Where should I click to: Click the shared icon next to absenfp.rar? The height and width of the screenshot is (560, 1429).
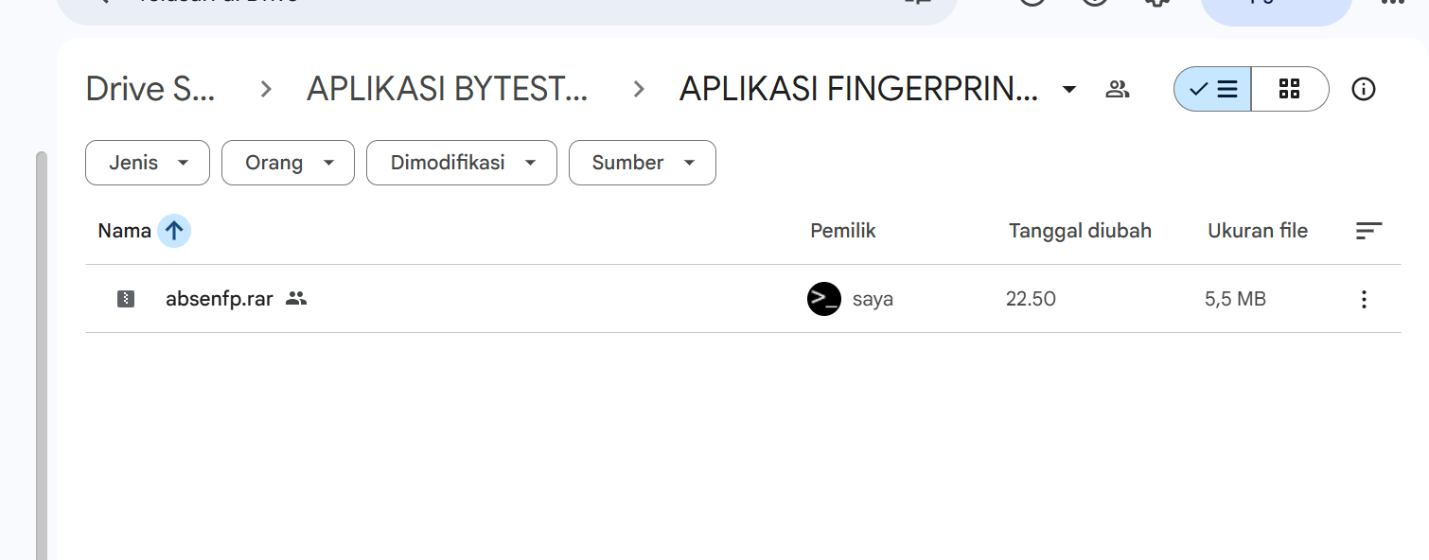(x=296, y=299)
